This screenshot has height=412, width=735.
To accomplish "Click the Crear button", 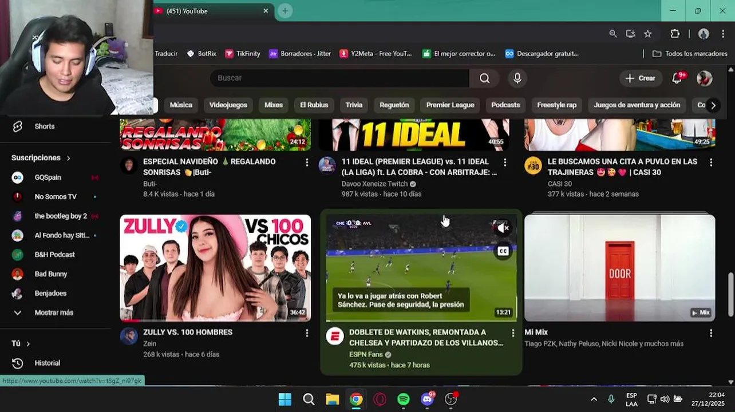I will 641,78.
